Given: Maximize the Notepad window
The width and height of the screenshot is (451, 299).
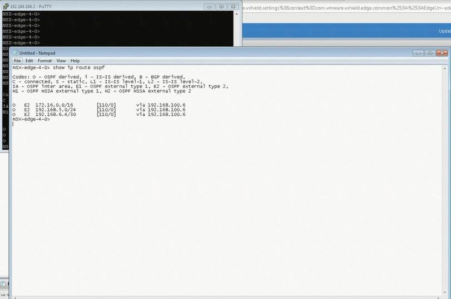Looking at the screenshot, I should [430, 52].
